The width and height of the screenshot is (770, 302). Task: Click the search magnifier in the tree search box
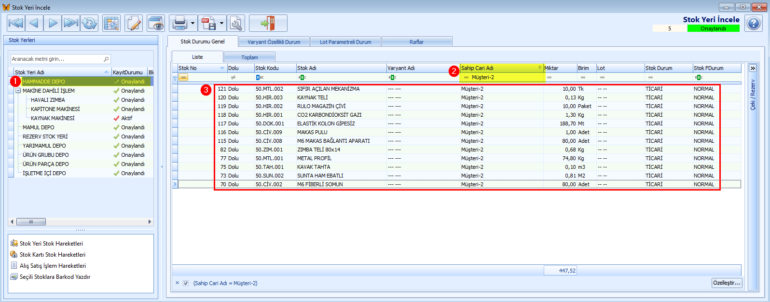point(106,59)
